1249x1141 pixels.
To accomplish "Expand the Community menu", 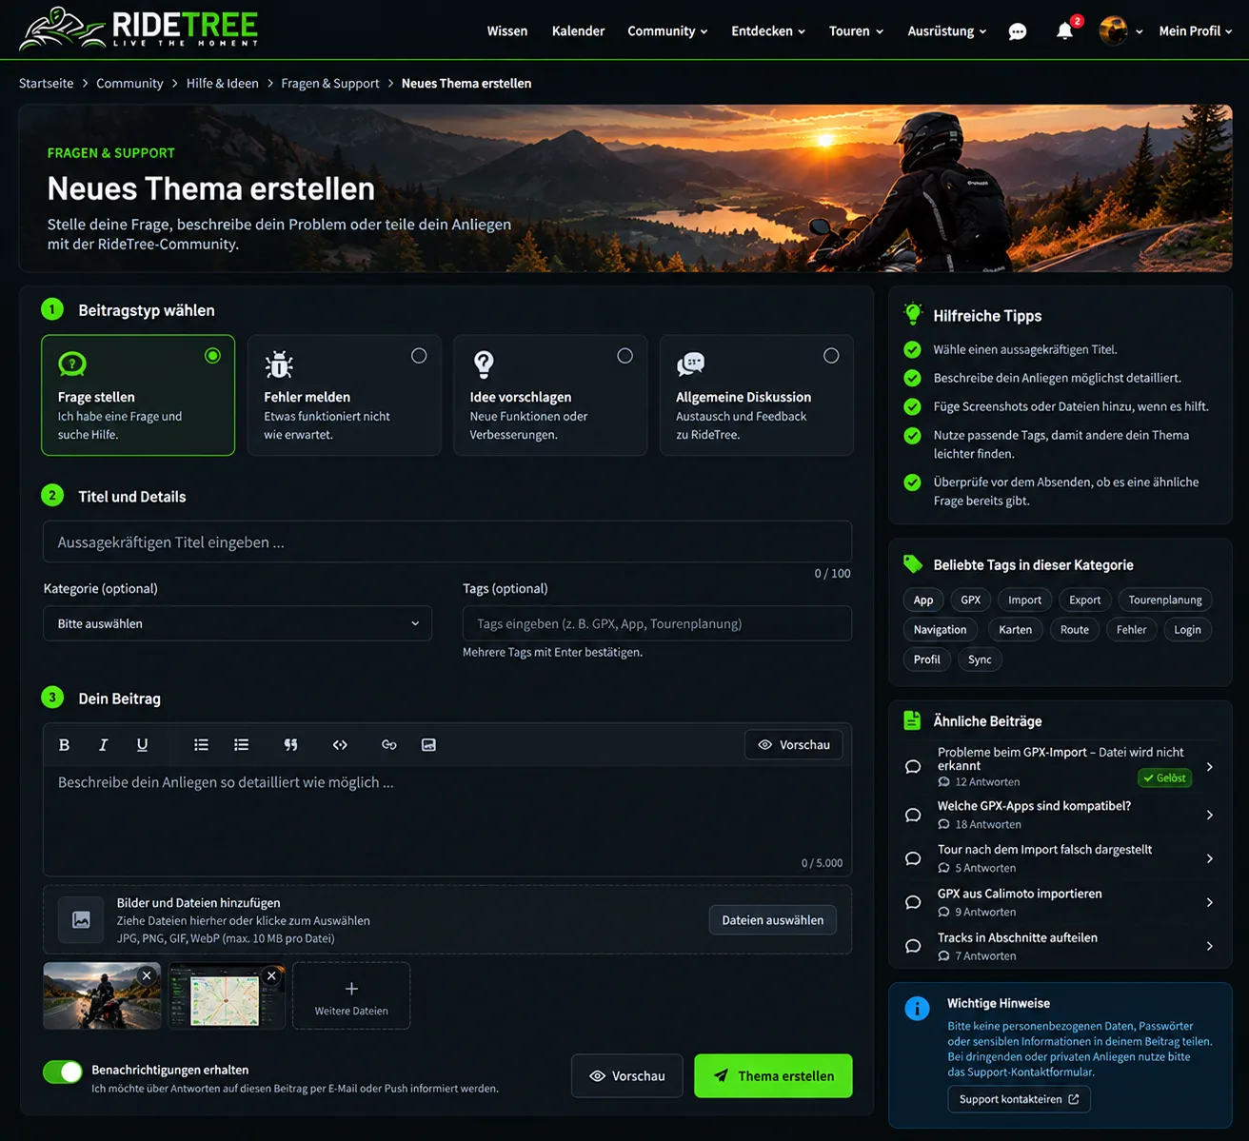I will coord(667,31).
